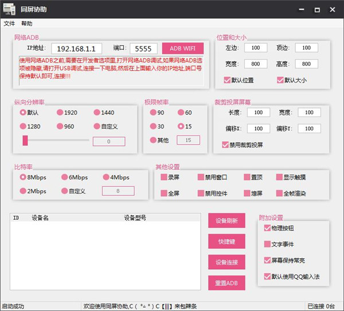Click the 同屏协助 app icon in title bar
344x311 pixels.
click(x=9, y=9)
